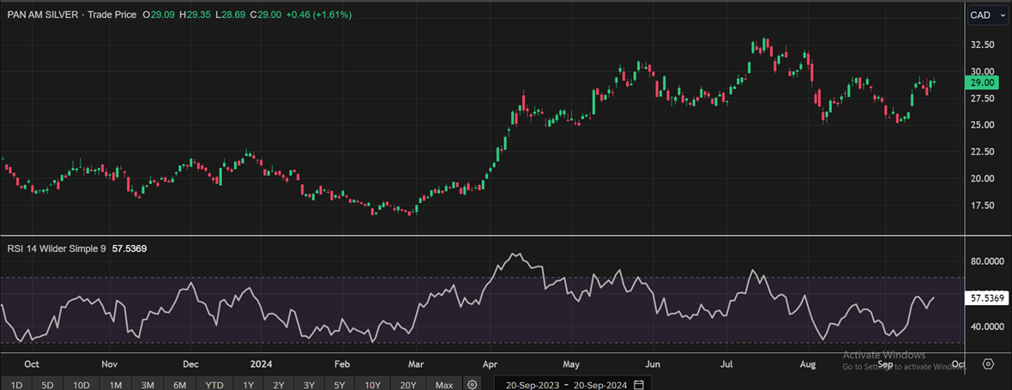
Task: Select the RSI 14 Wilder indicator label
Action: coord(56,249)
